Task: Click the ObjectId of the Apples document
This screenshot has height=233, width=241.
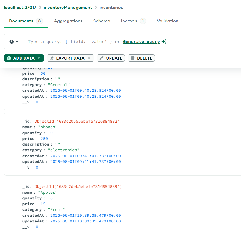Action: point(78,186)
